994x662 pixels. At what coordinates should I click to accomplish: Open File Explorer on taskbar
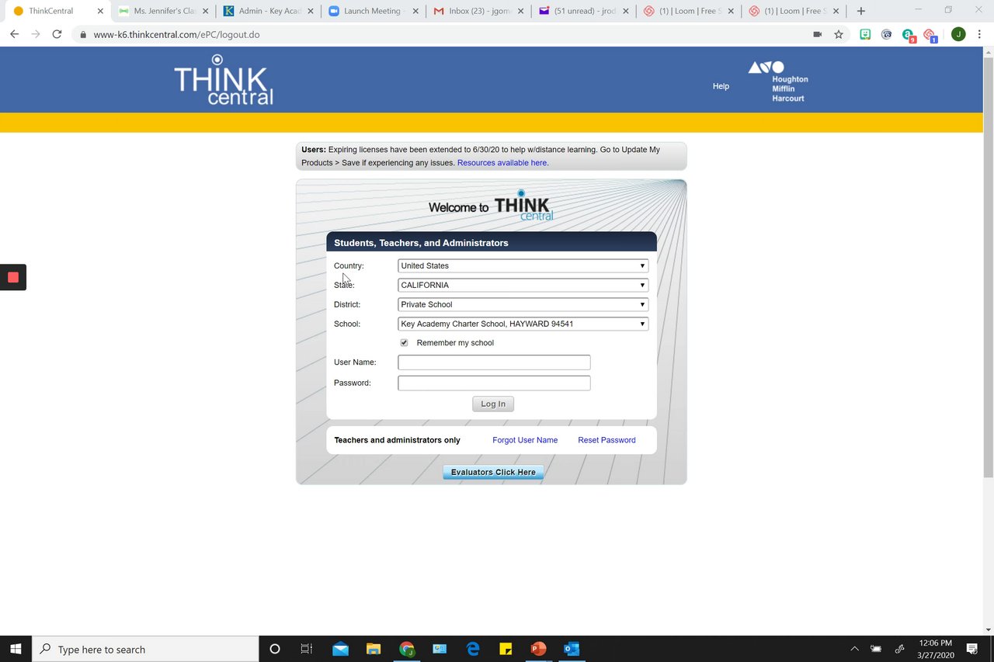click(x=374, y=649)
